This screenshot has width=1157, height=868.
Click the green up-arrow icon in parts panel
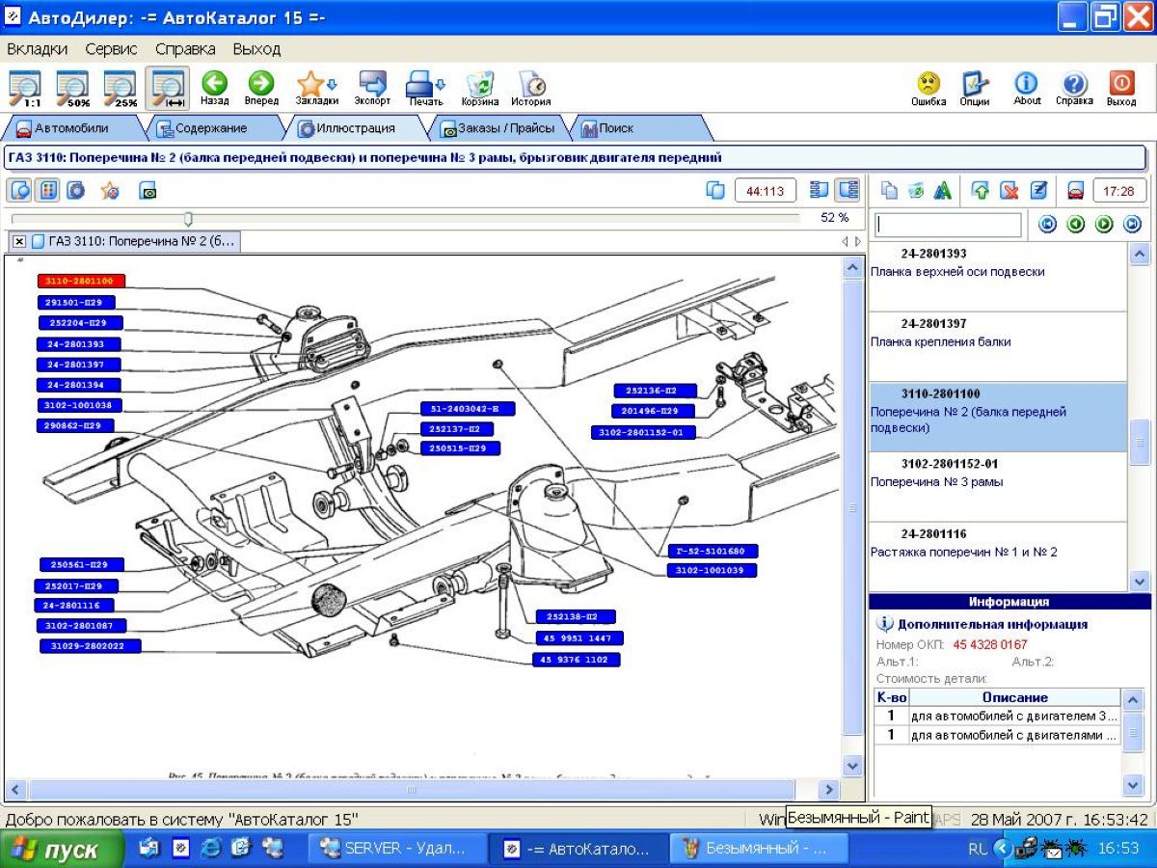tap(981, 191)
